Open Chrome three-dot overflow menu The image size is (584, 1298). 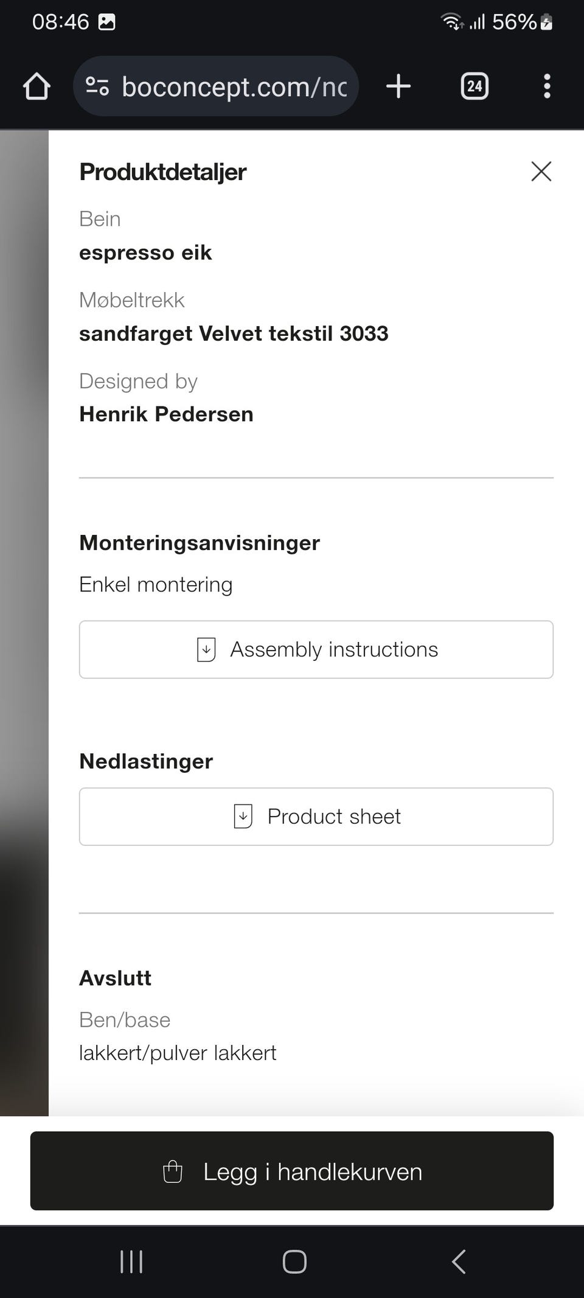(x=547, y=86)
